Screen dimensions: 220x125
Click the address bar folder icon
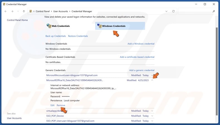coord(31,11)
